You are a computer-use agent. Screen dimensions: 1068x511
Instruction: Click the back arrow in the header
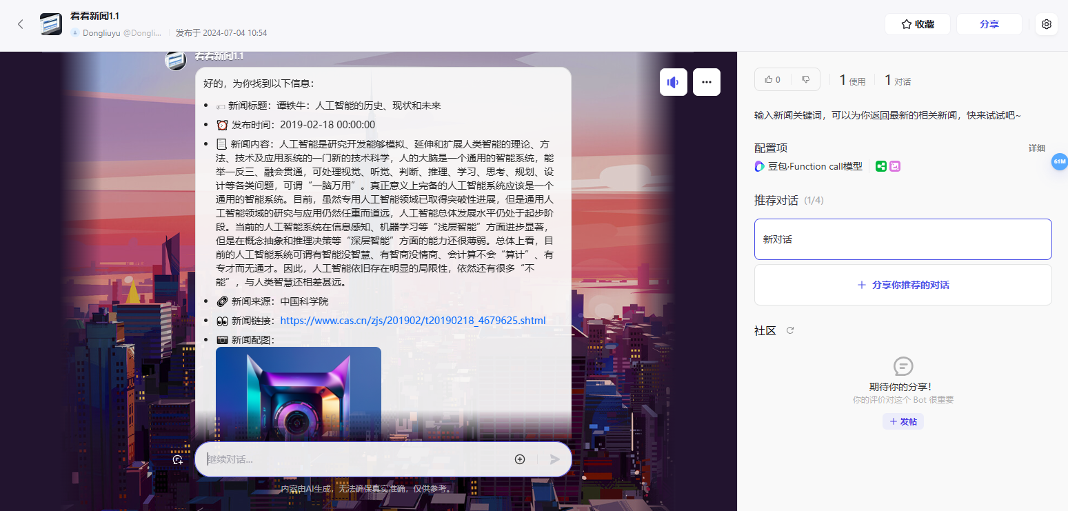click(x=21, y=24)
